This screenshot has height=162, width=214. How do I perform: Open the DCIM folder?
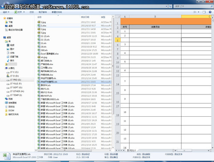click(x=9, y=110)
